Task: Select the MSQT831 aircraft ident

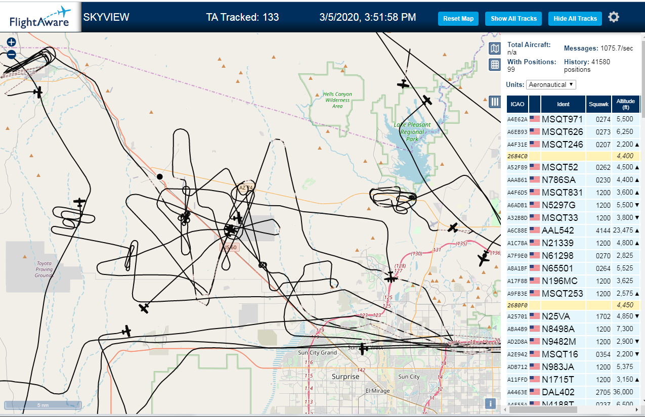Action: tap(562, 193)
